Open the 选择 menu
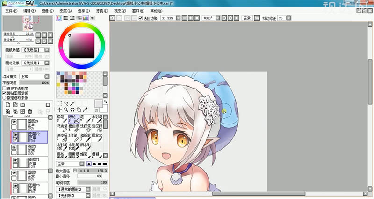This screenshot has width=374, height=199. (84, 11)
